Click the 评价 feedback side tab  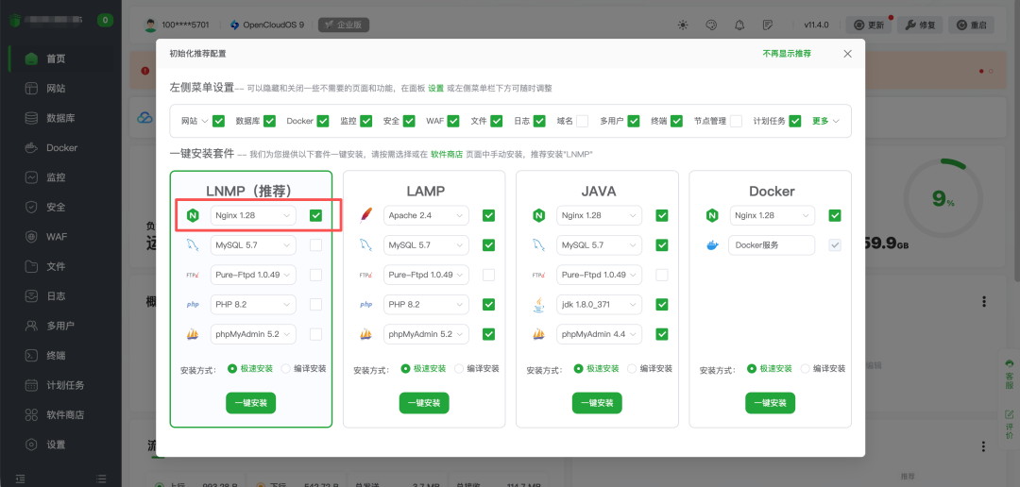[x=1010, y=425]
